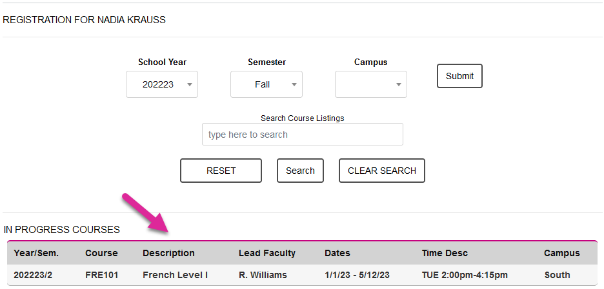604x289 pixels.
Task: Click the Time Desc column header
Action: coord(445,253)
